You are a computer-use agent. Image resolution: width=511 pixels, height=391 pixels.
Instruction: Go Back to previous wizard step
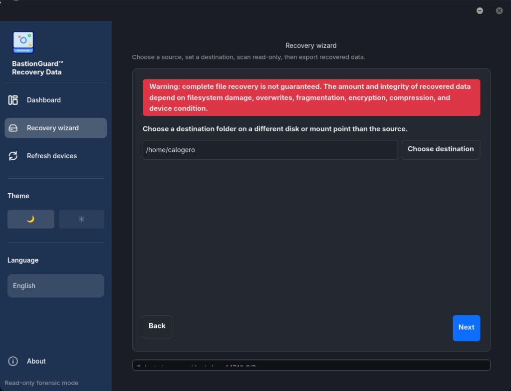coord(157,327)
